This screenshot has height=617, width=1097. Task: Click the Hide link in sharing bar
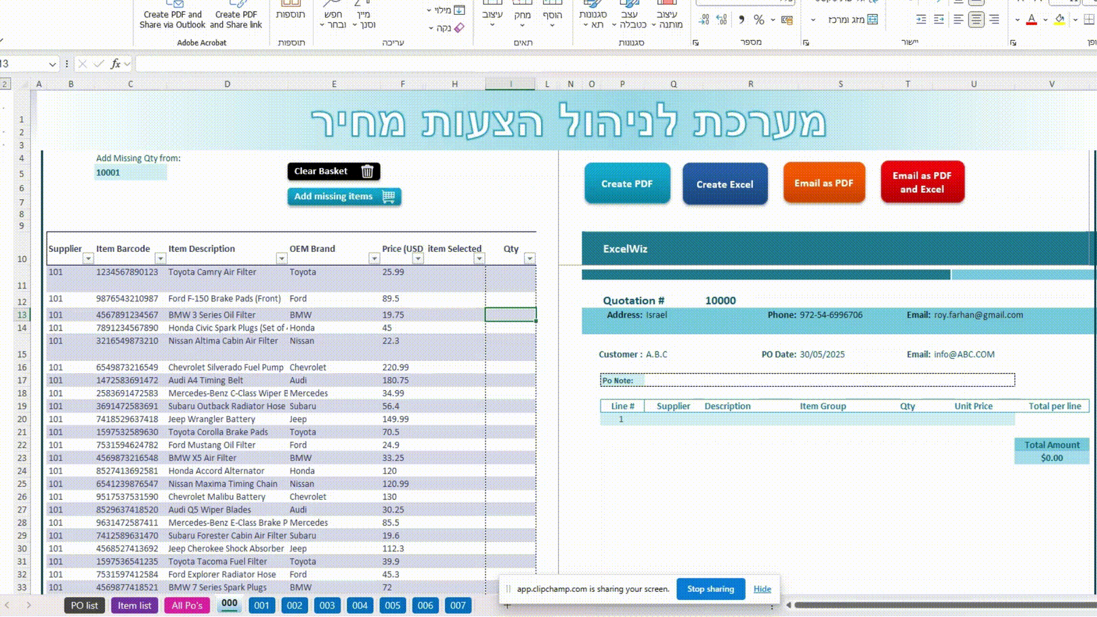pos(762,589)
